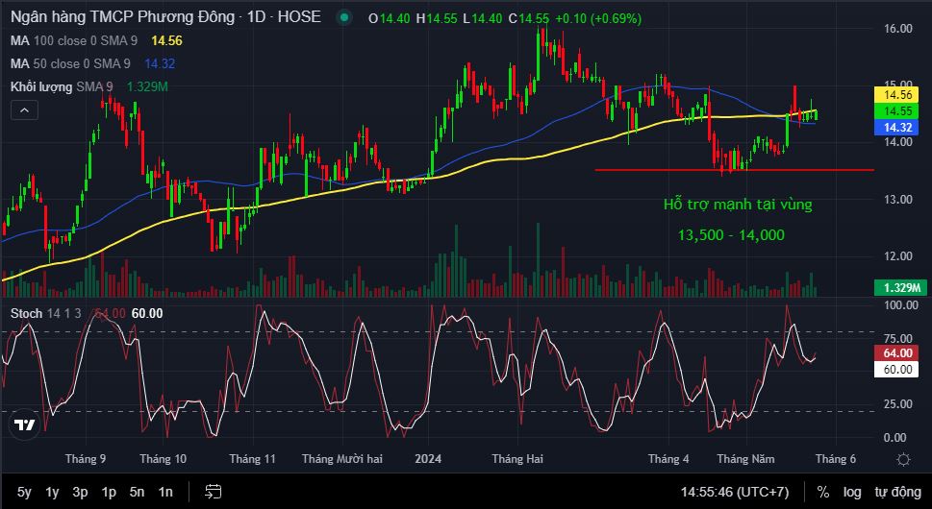Toggle auto scale 'tự động' button

click(894, 492)
